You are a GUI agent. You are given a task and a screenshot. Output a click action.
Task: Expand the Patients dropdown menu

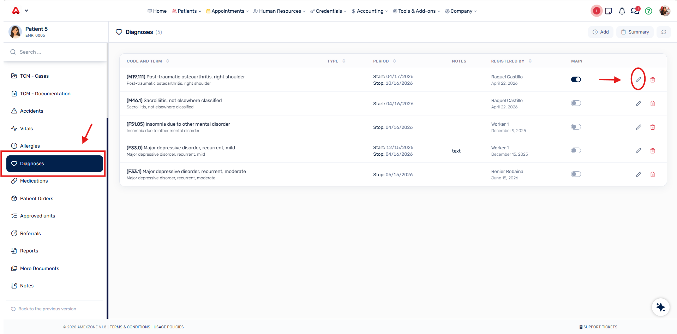coord(186,11)
